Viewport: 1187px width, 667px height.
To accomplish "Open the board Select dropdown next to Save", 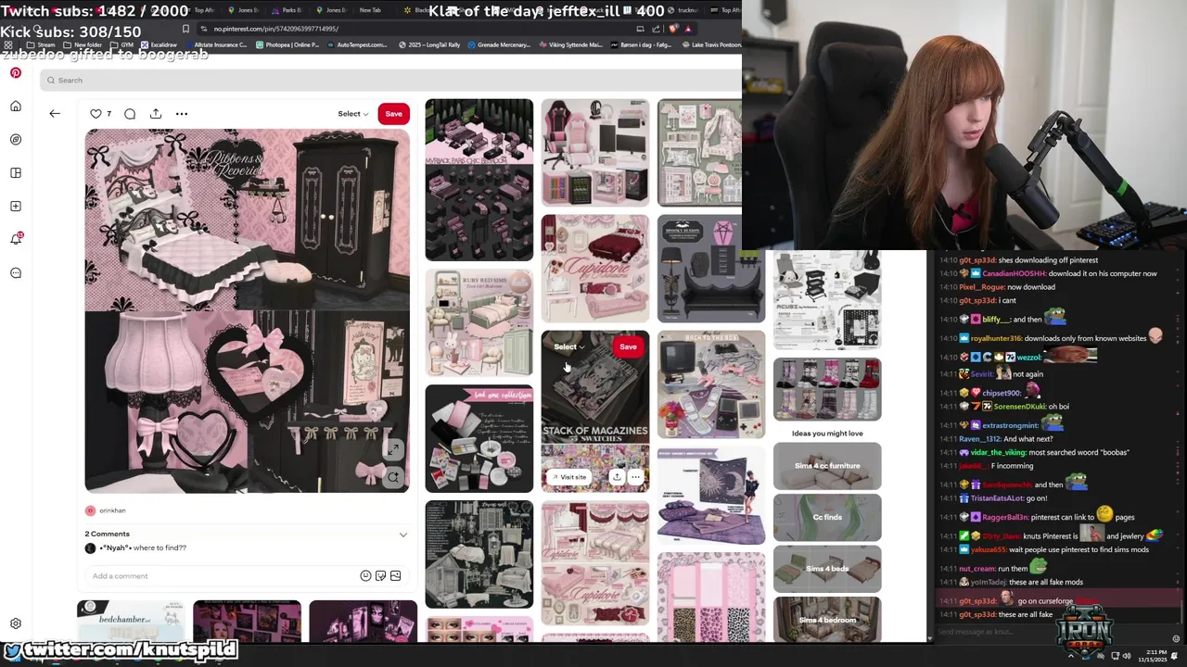I will tap(352, 114).
